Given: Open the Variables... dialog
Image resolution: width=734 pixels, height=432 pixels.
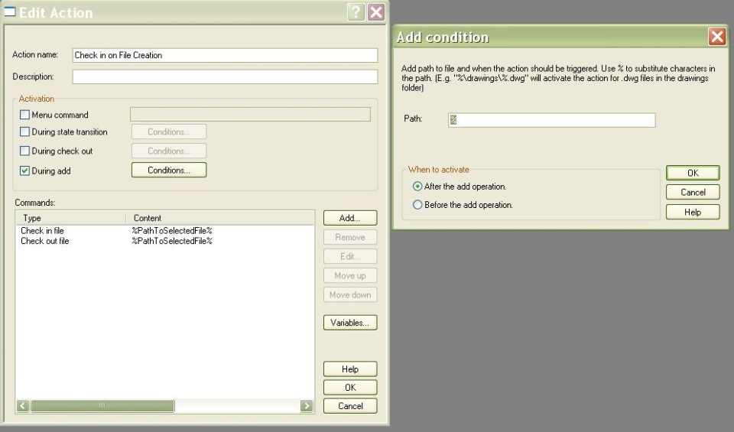Looking at the screenshot, I should click(350, 323).
